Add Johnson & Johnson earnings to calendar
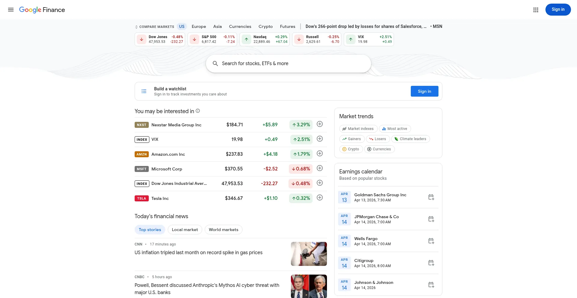 click(431, 285)
